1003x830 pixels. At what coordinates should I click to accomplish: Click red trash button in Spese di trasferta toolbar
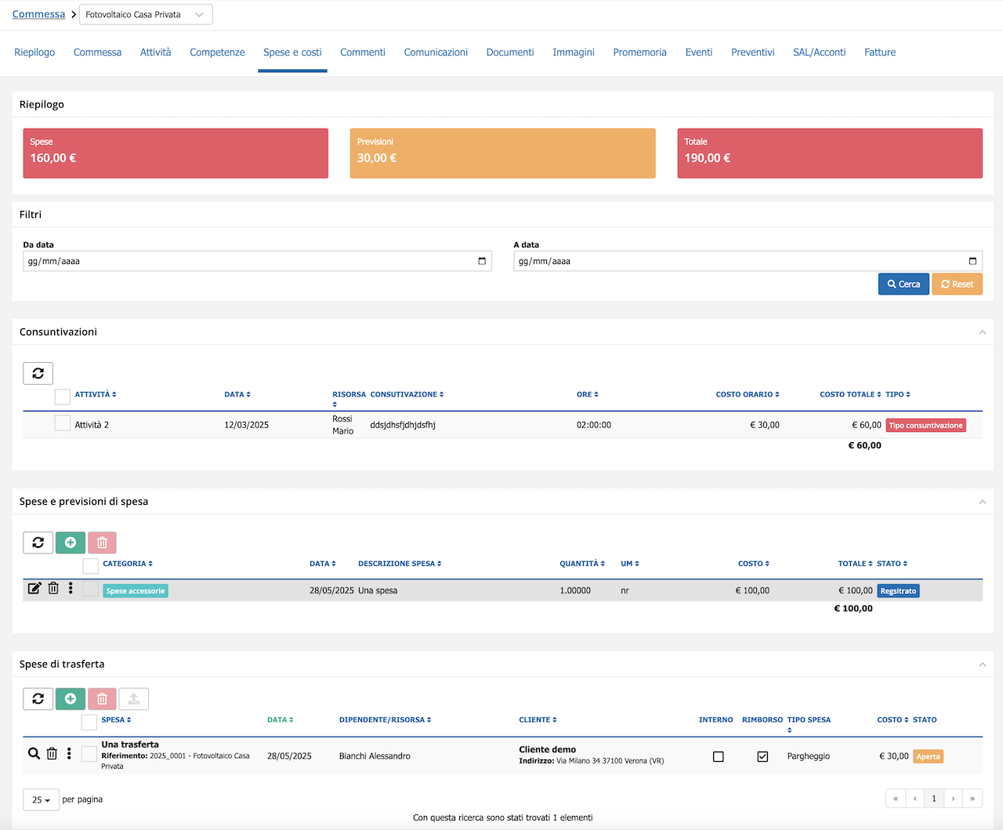click(102, 698)
